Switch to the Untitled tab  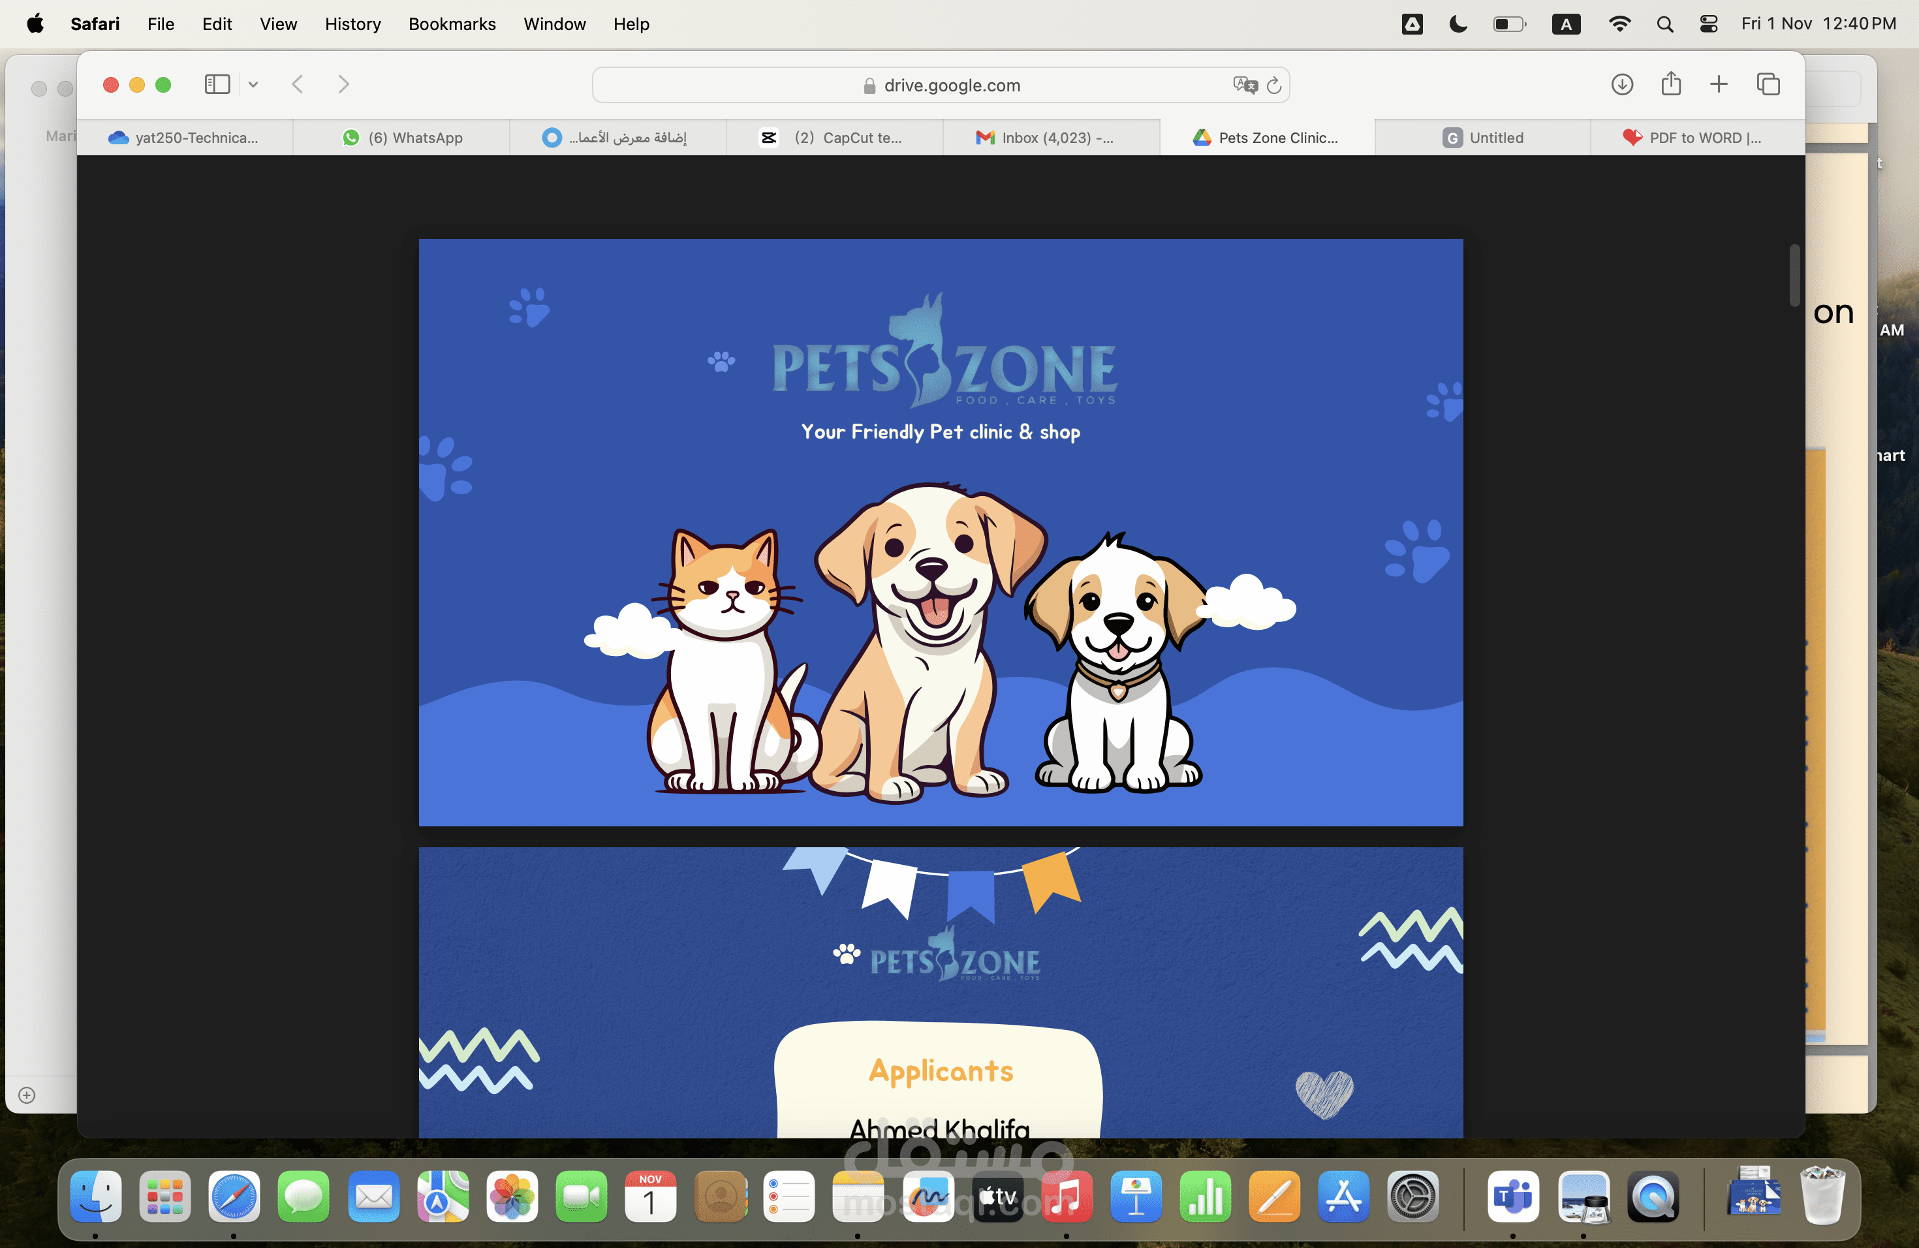point(1483,138)
